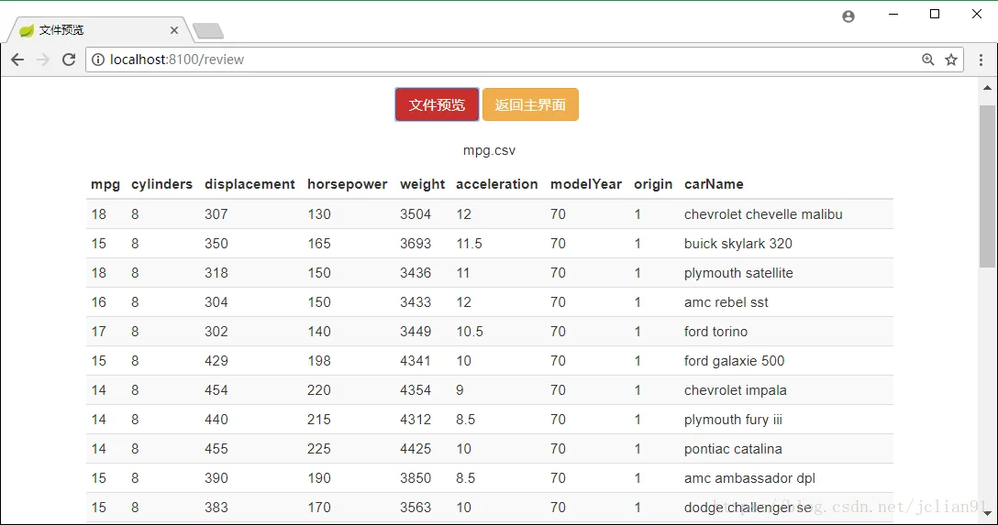
Task: Click the mpg column header
Action: pyautogui.click(x=105, y=184)
